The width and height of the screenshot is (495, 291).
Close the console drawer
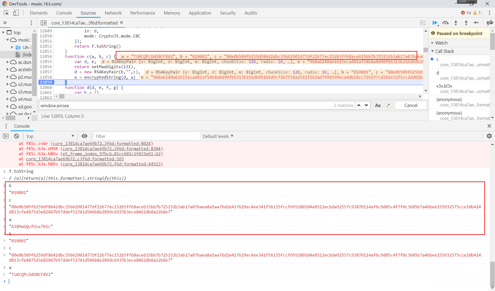489,126
